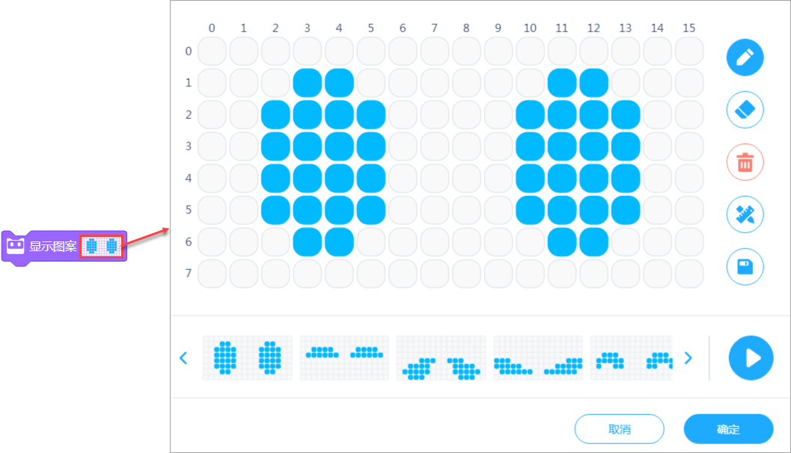Viewport: 791px width, 453px height.
Task: Click the 取消 cancel button
Action: 619,429
